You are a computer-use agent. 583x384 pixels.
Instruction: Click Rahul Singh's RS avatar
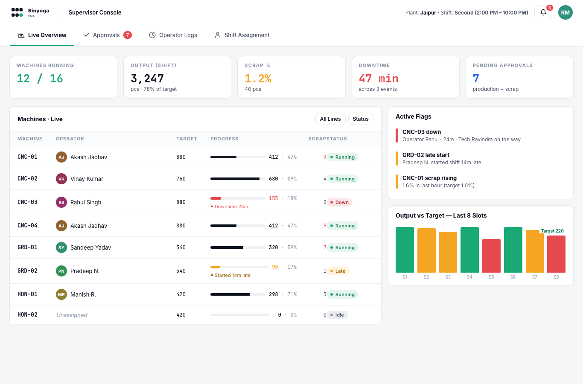click(x=61, y=202)
